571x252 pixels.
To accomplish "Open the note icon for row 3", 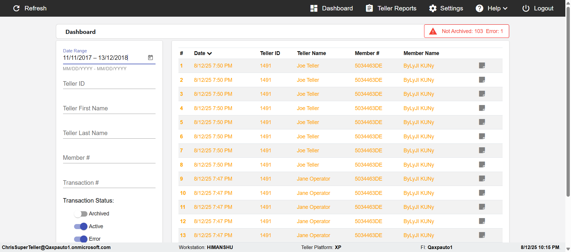I will click(x=482, y=94).
